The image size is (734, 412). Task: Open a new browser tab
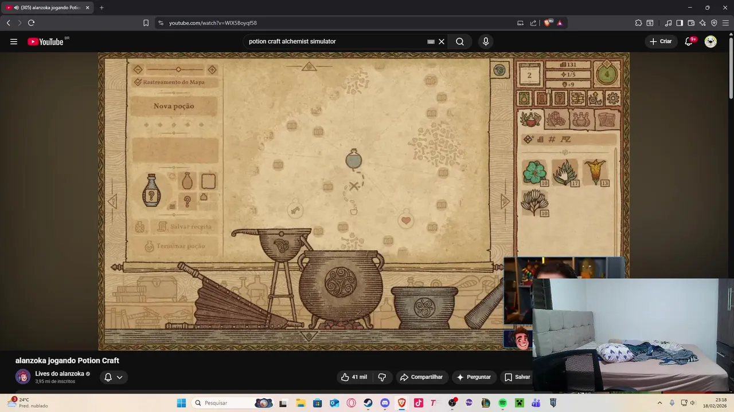click(101, 7)
